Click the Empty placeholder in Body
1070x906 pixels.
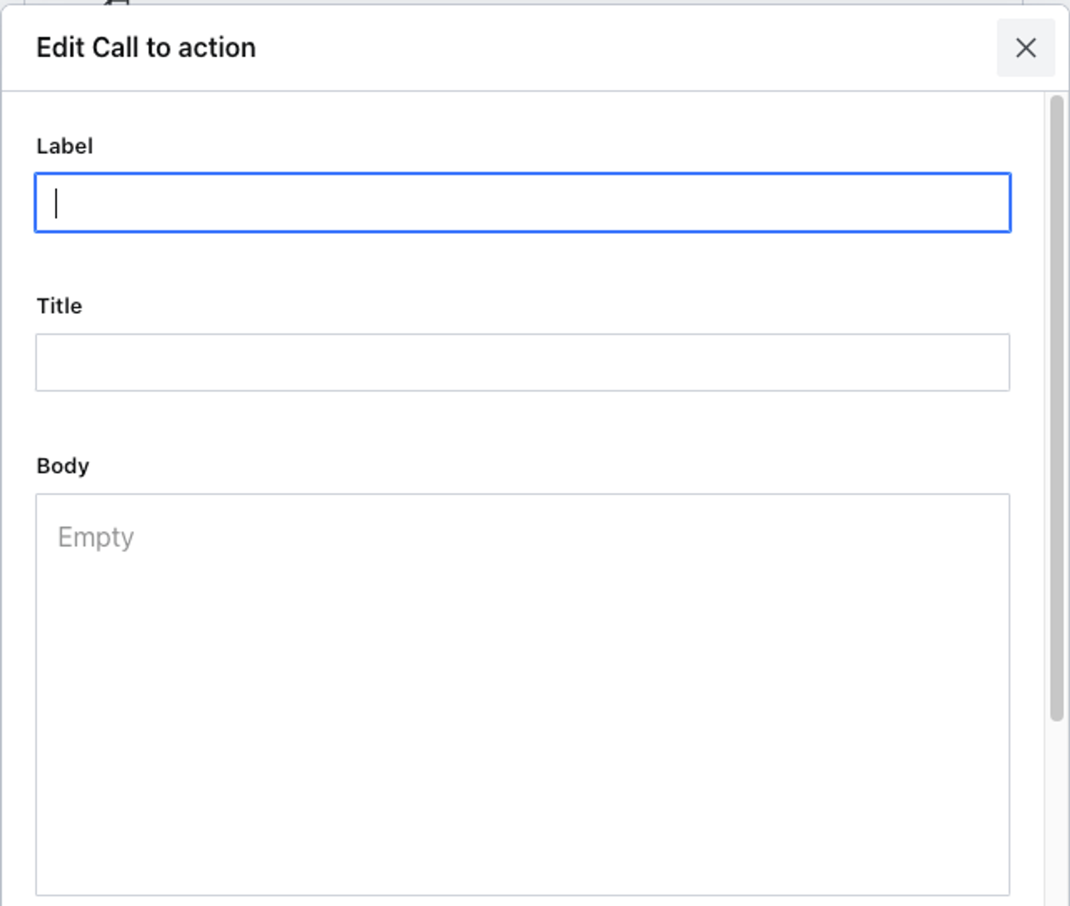pyautogui.click(x=95, y=536)
